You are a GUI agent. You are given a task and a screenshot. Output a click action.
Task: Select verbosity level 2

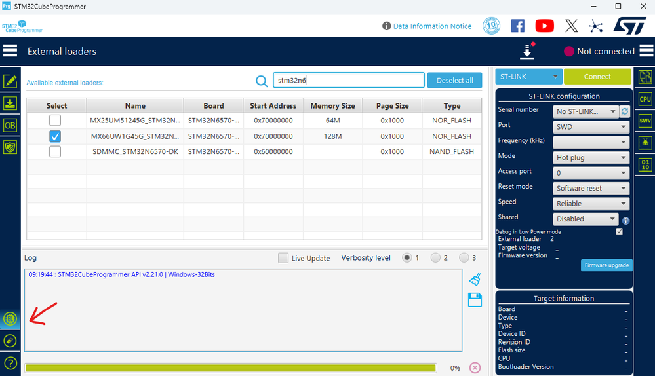point(435,258)
